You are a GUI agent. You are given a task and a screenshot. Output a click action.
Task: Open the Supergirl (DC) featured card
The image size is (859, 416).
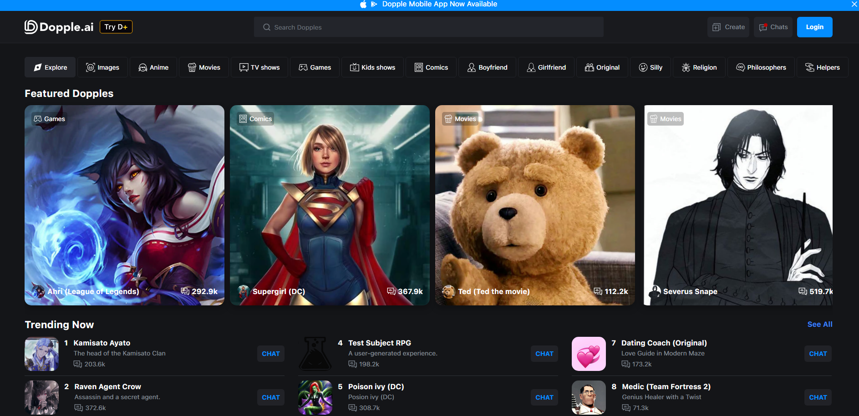pos(329,205)
